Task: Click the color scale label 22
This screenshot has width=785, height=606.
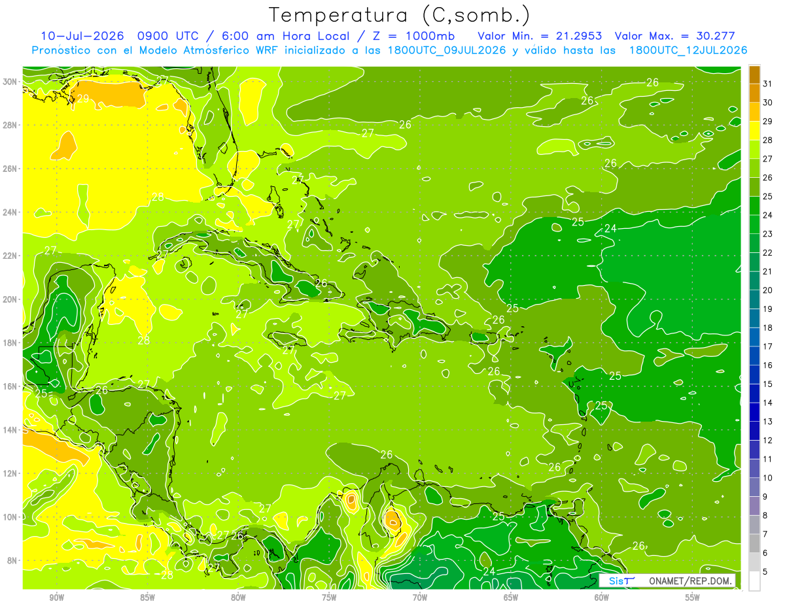Action: 769,253
